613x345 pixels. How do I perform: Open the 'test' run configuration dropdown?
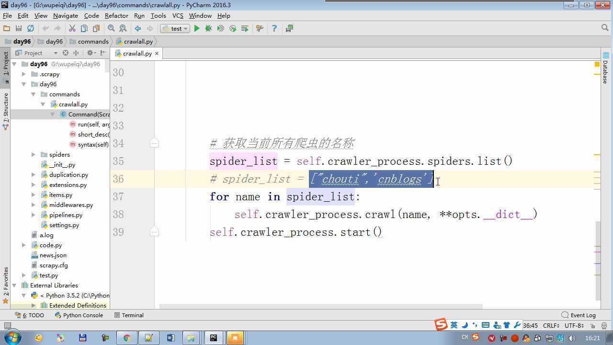[175, 29]
